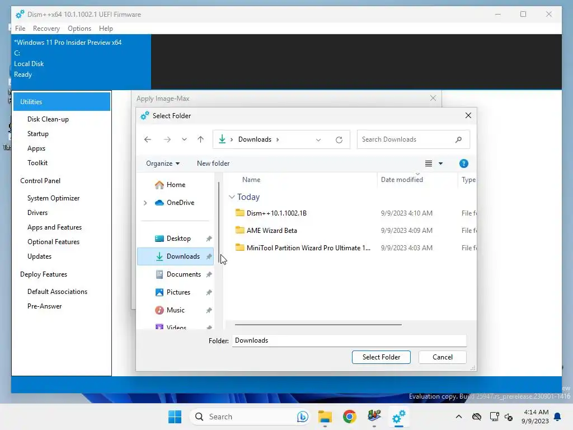The width and height of the screenshot is (573, 430).
Task: Open the Recovery menu in Dism++
Action: [x=46, y=29]
